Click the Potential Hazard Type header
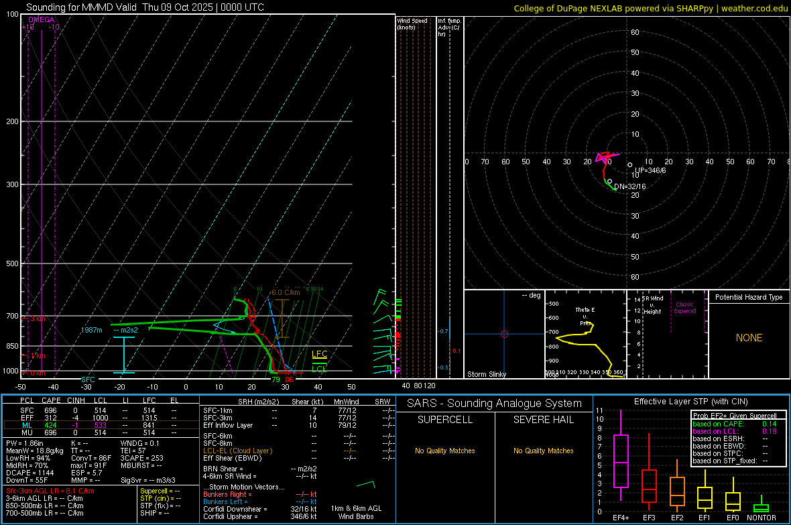791x525 pixels. click(749, 297)
